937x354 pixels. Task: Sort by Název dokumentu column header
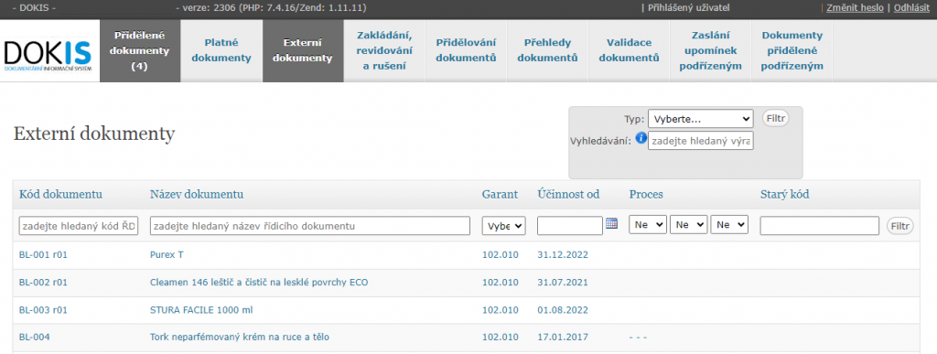click(196, 194)
